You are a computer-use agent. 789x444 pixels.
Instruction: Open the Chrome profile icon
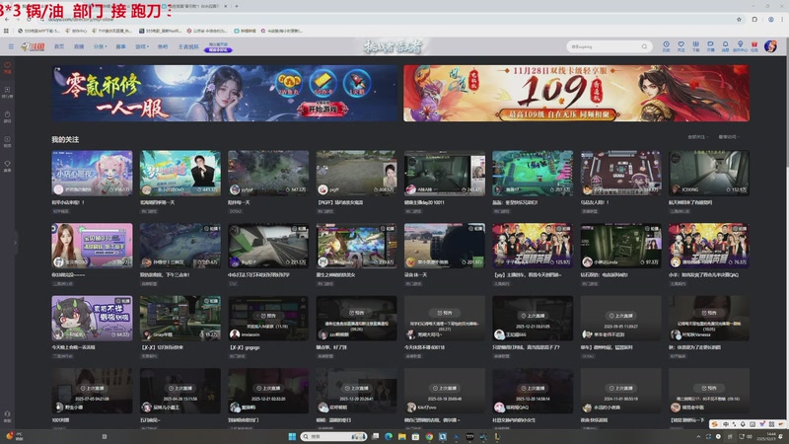tap(770, 19)
